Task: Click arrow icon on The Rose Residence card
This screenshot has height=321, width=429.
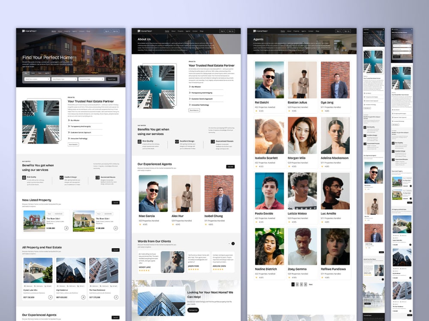Action: coord(116,297)
